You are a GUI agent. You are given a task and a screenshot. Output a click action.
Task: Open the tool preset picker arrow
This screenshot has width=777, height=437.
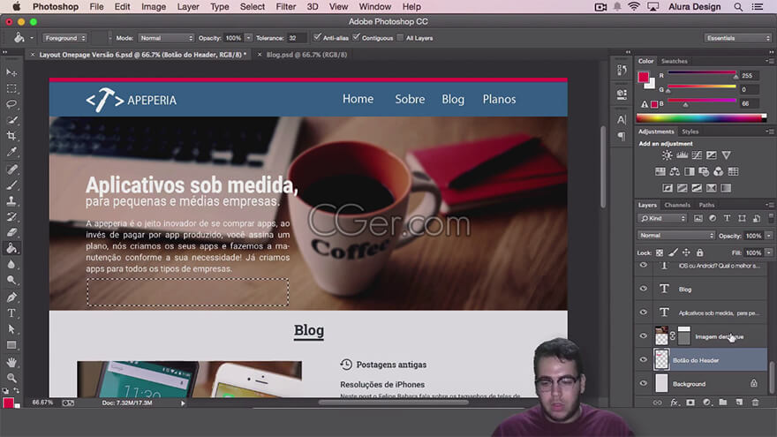[32, 38]
